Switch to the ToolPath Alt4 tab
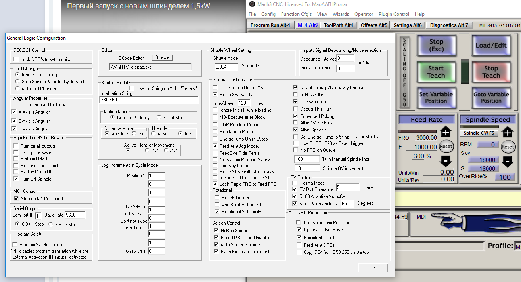 click(x=338, y=25)
